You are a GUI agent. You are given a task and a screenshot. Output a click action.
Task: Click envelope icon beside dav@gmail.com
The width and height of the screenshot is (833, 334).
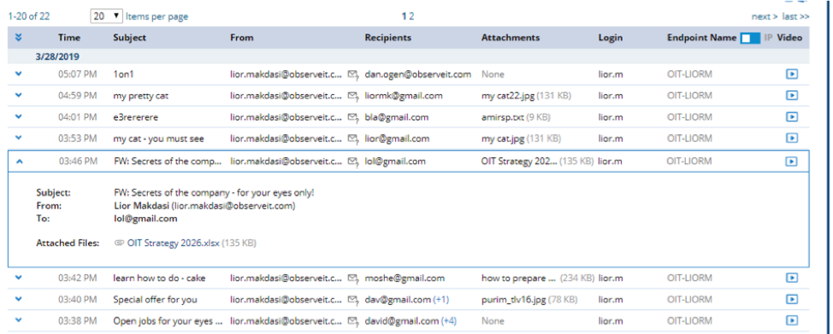[352, 300]
